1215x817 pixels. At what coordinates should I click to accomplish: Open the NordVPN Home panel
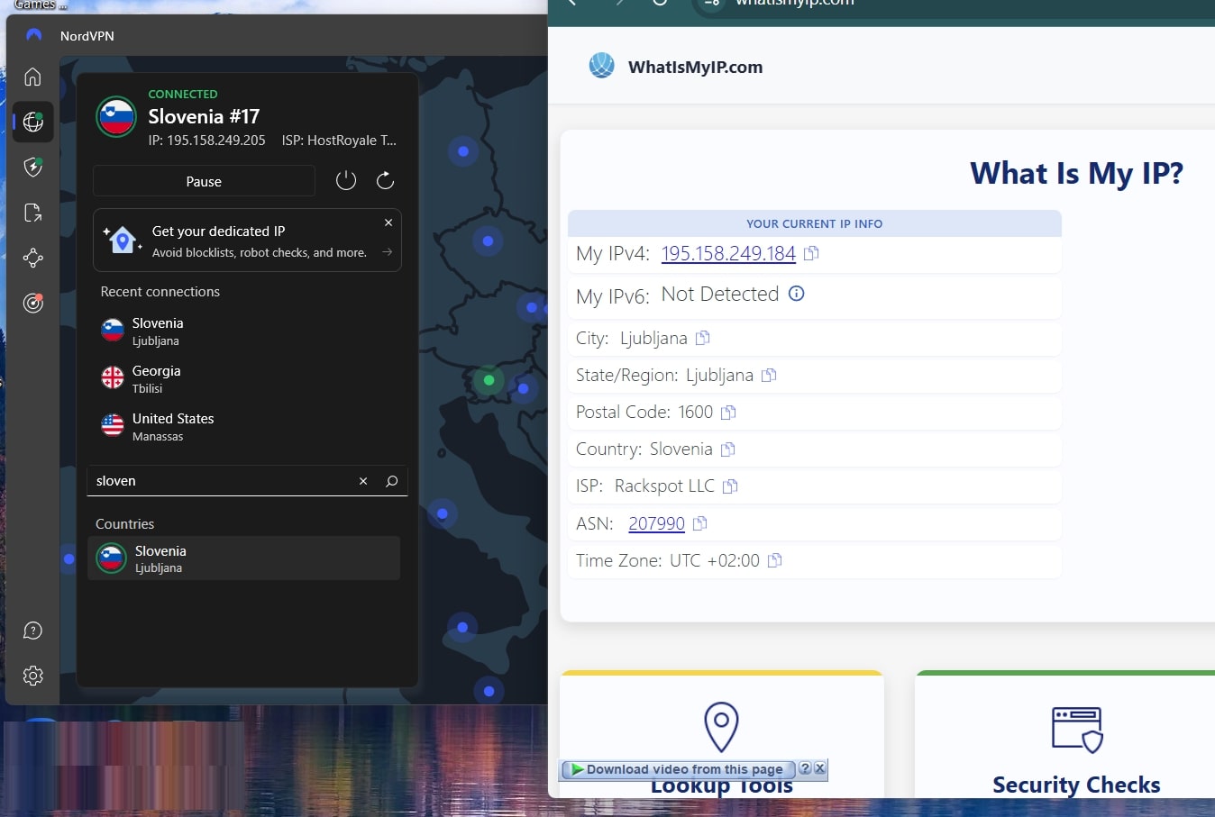point(32,77)
